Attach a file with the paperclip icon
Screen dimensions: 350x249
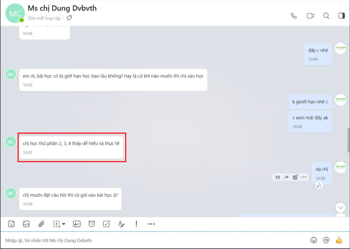coord(41,224)
